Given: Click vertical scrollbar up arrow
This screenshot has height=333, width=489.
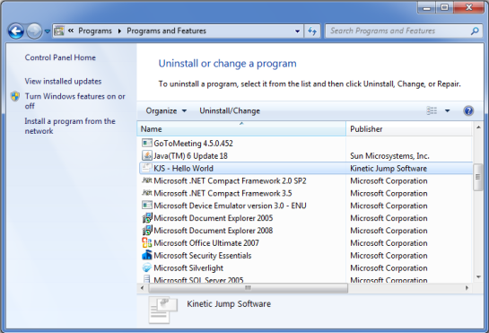Looking at the screenshot, I should click(x=478, y=127).
